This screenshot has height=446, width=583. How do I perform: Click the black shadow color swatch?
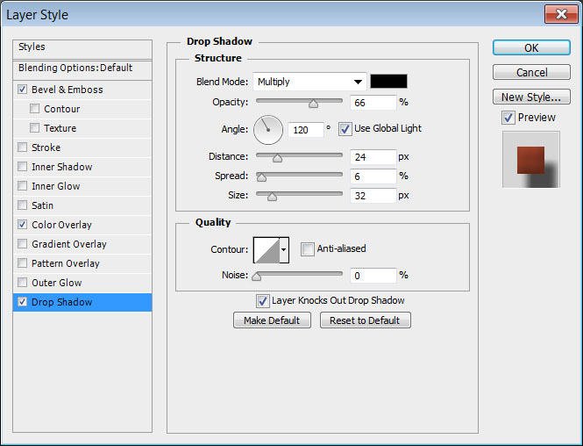click(388, 82)
